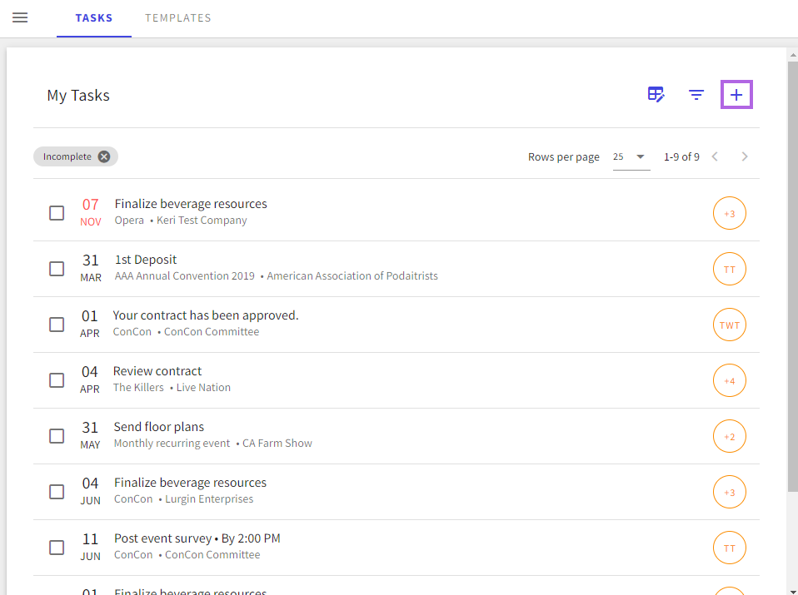Open the 'Your contract has been approved.' task
Screen dimensions: 798x595
pos(206,315)
